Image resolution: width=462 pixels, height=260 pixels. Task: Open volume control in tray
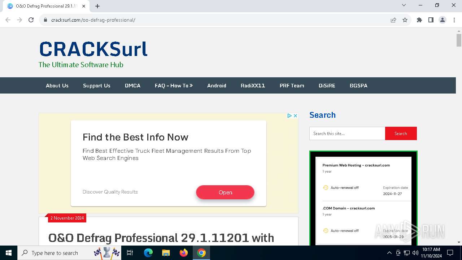click(415, 253)
